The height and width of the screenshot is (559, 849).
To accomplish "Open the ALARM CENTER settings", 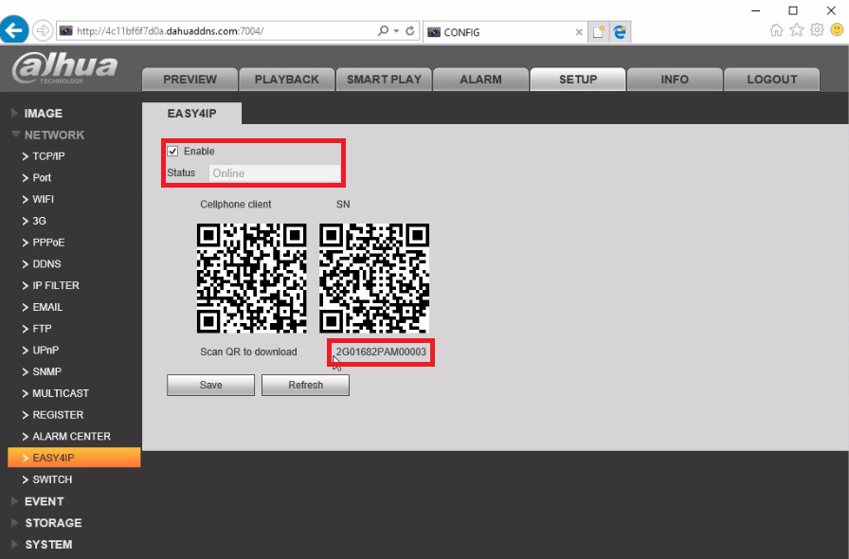I will (x=71, y=437).
